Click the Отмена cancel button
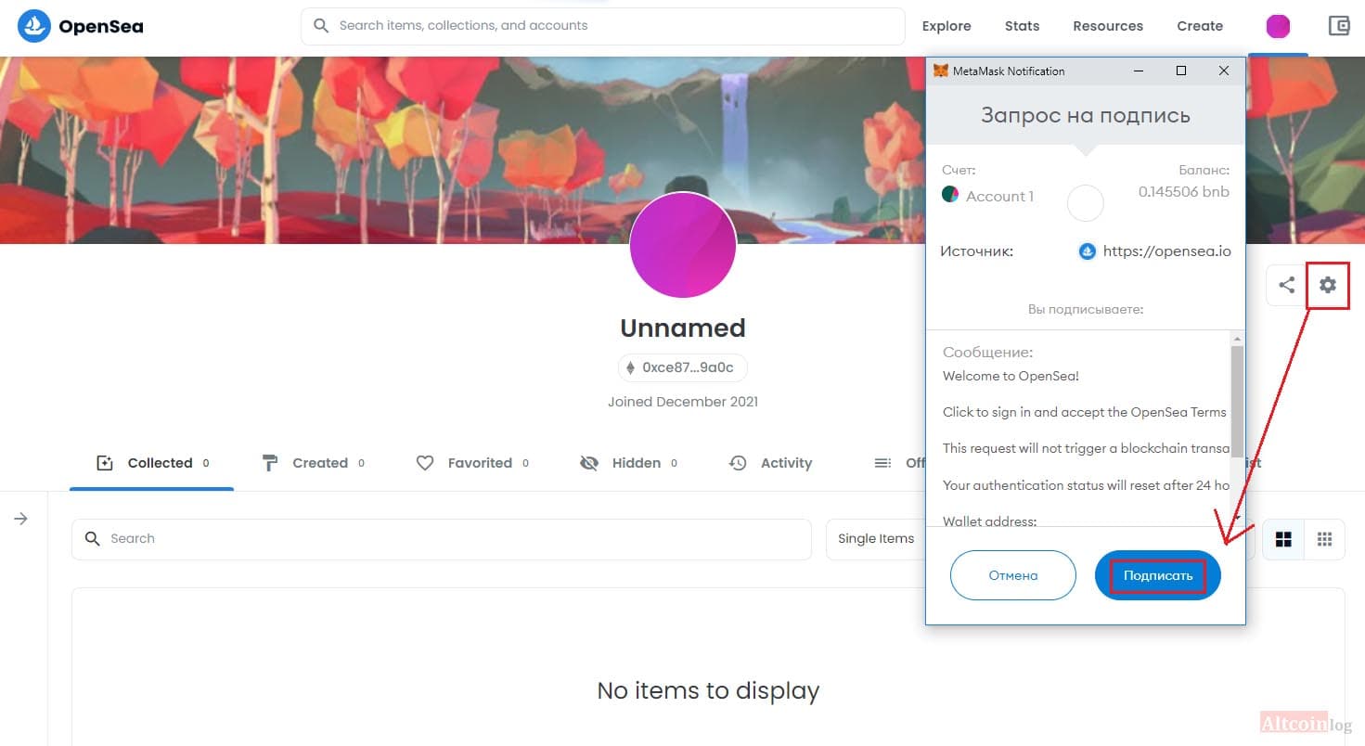This screenshot has width=1365, height=746. click(x=1013, y=575)
